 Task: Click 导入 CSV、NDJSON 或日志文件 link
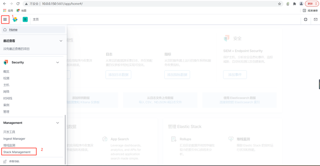pyautogui.click(x=160, y=102)
